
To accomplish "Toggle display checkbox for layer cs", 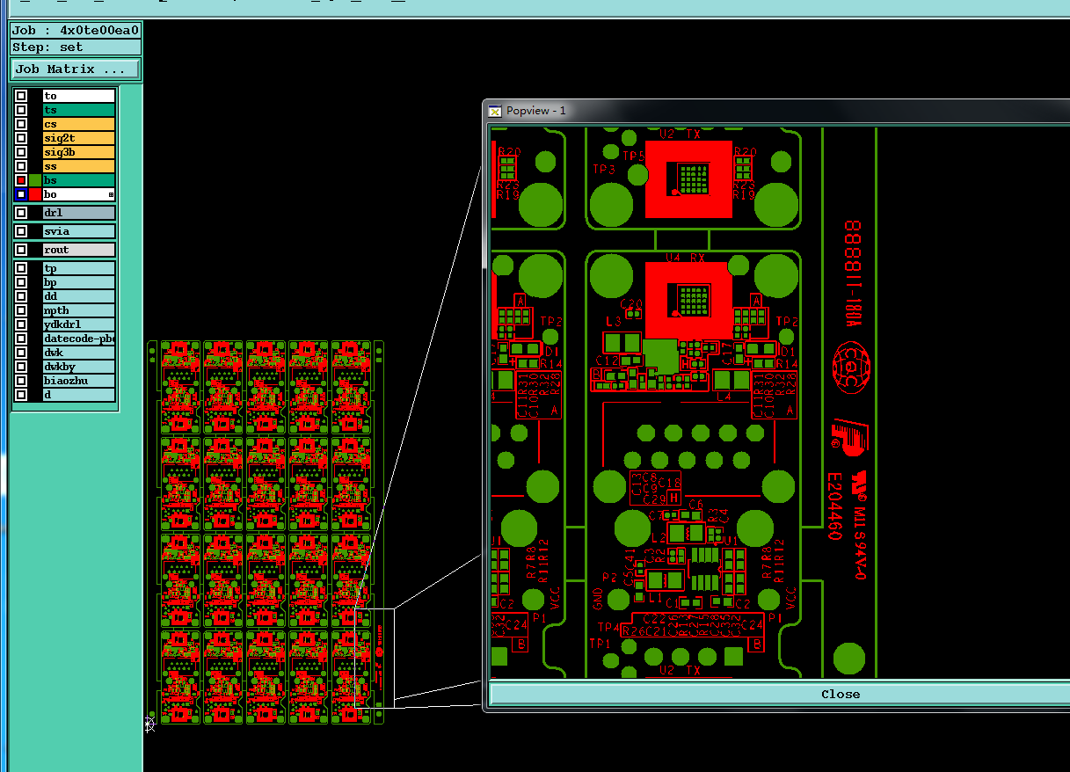I will tap(21, 124).
